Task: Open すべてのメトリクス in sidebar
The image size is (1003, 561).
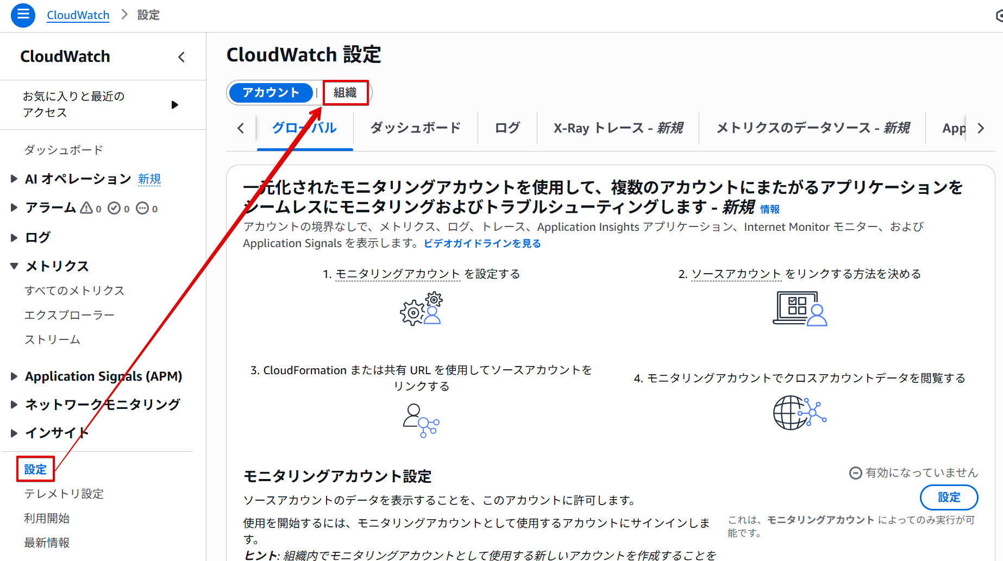Action: click(74, 291)
